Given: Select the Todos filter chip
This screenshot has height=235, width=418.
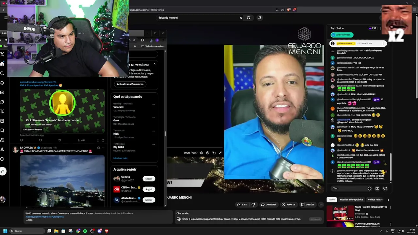Looking at the screenshot, I should click(331, 200).
